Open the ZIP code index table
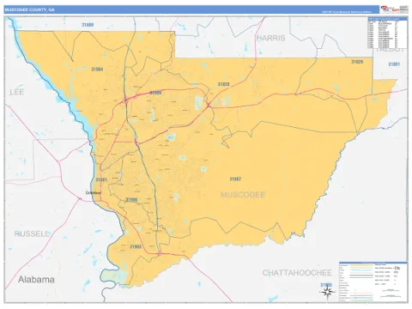412x309 pixels. [x=387, y=33]
